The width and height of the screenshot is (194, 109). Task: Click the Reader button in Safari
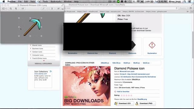[x=183, y=8]
